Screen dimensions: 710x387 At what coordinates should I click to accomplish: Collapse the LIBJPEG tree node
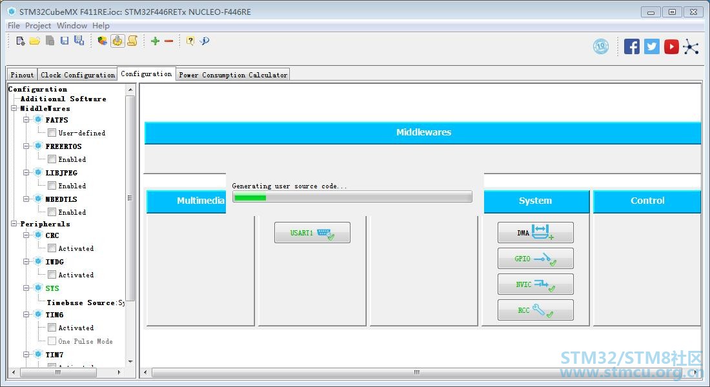[26, 172]
